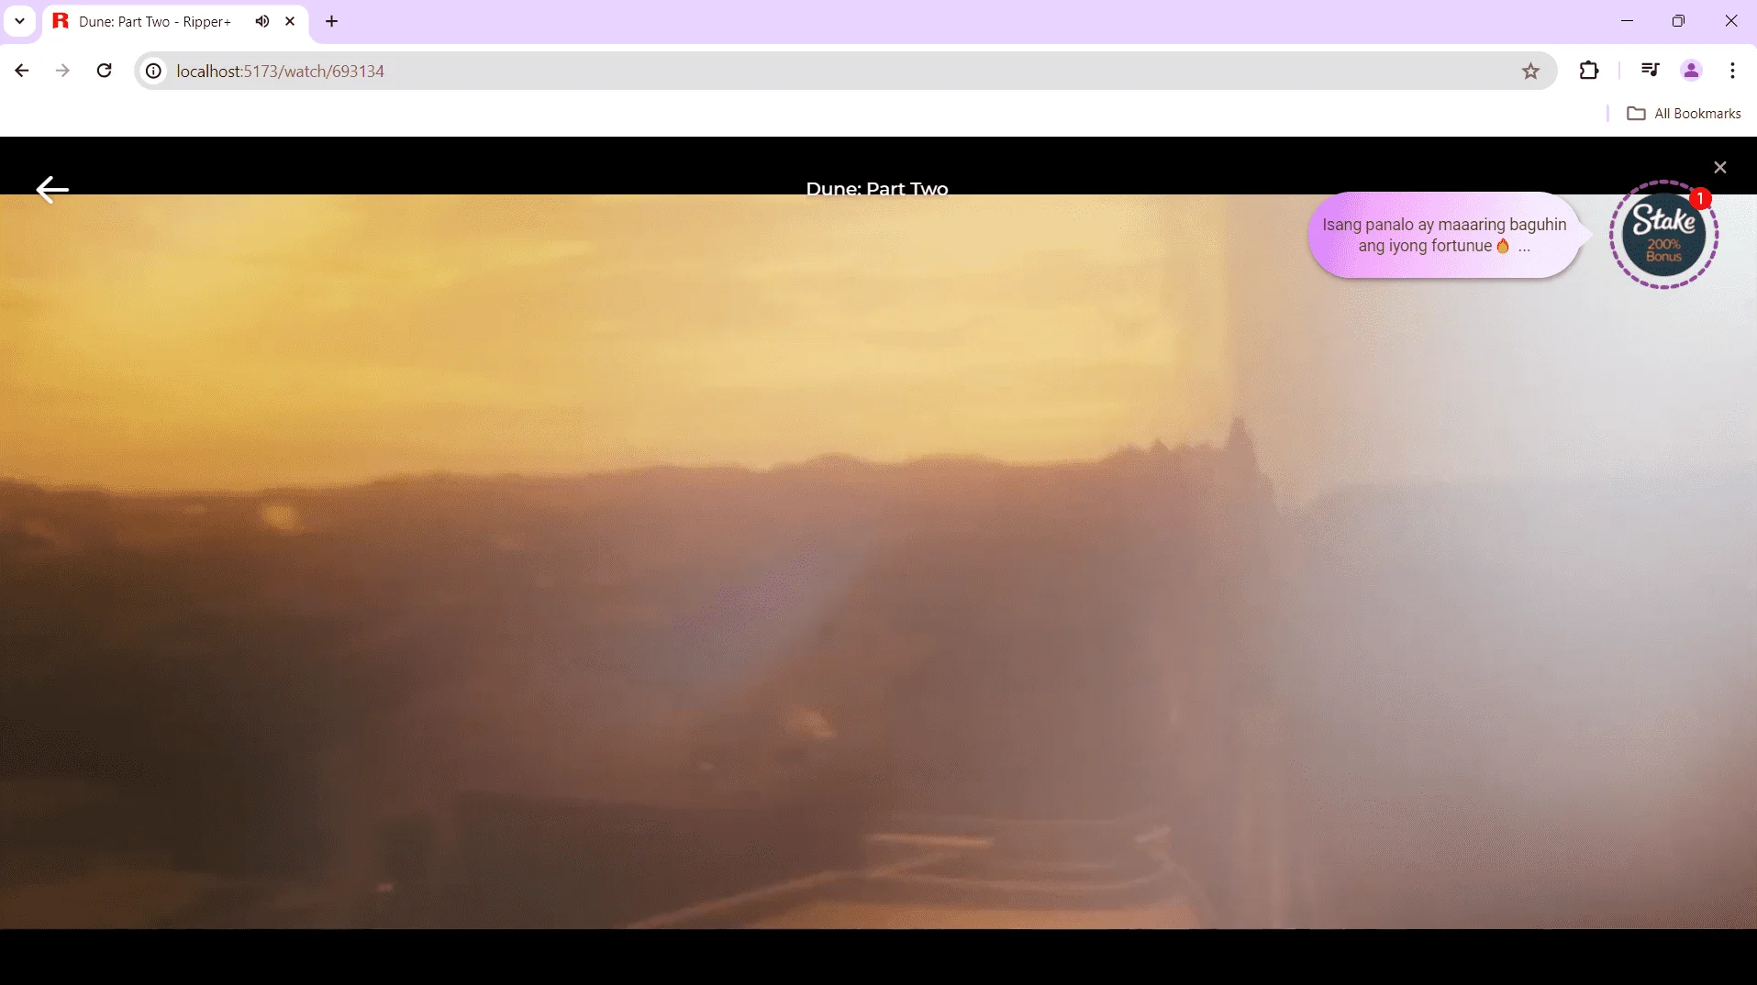Open the Stake 200% Bonus ad circle
The width and height of the screenshot is (1757, 985).
tap(1663, 236)
